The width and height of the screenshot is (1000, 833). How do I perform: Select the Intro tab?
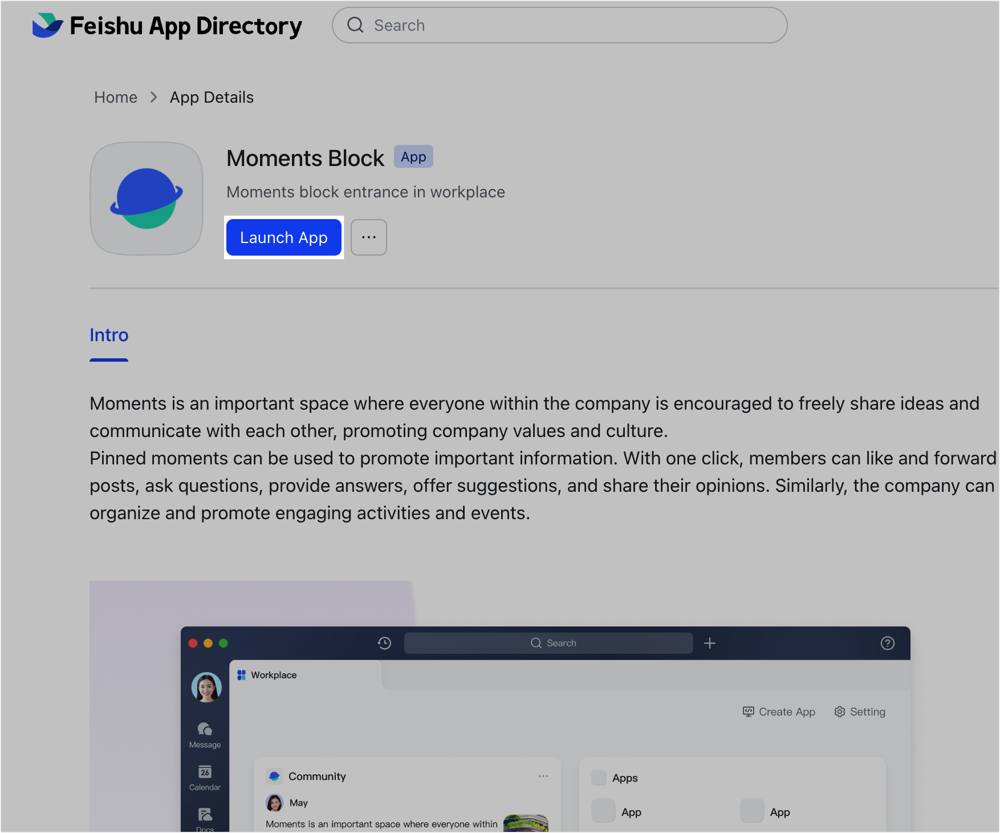click(x=109, y=335)
